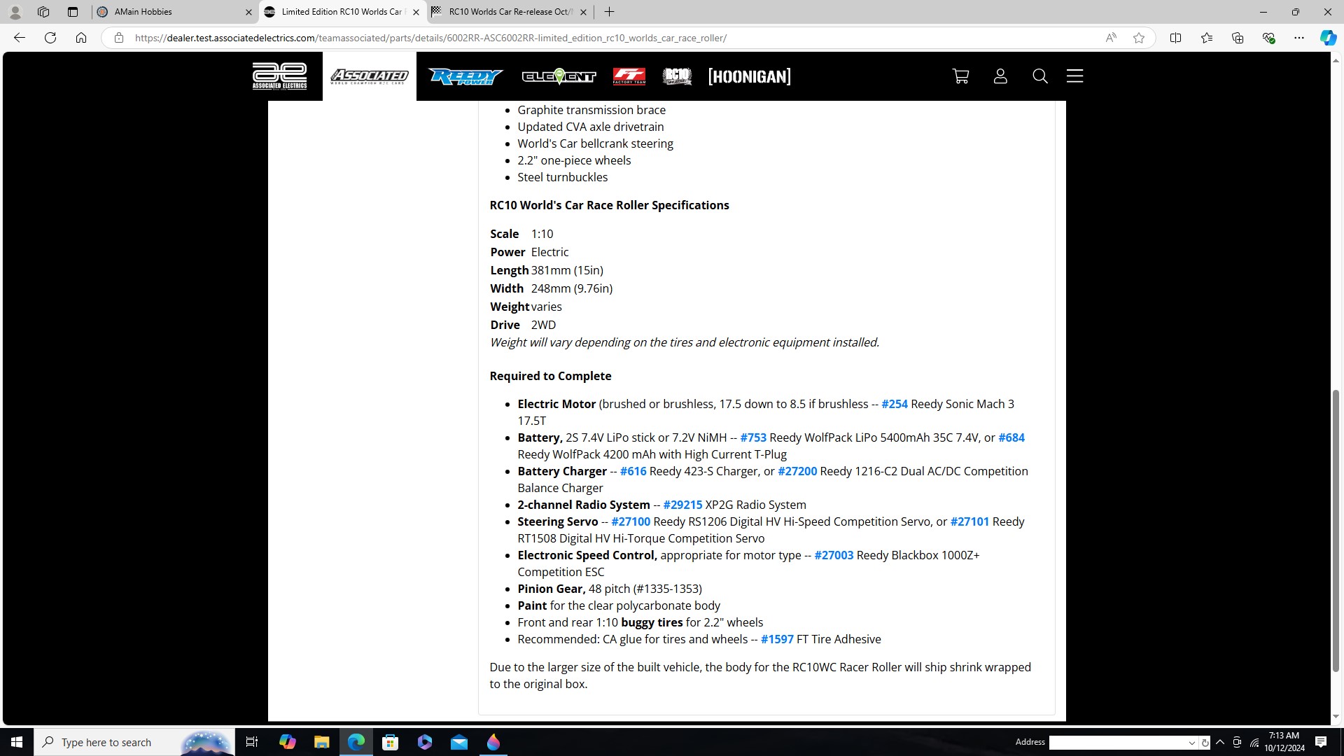This screenshot has height=756, width=1344.
Task: Click the 'Required to Complete' heading
Action: 550,376
